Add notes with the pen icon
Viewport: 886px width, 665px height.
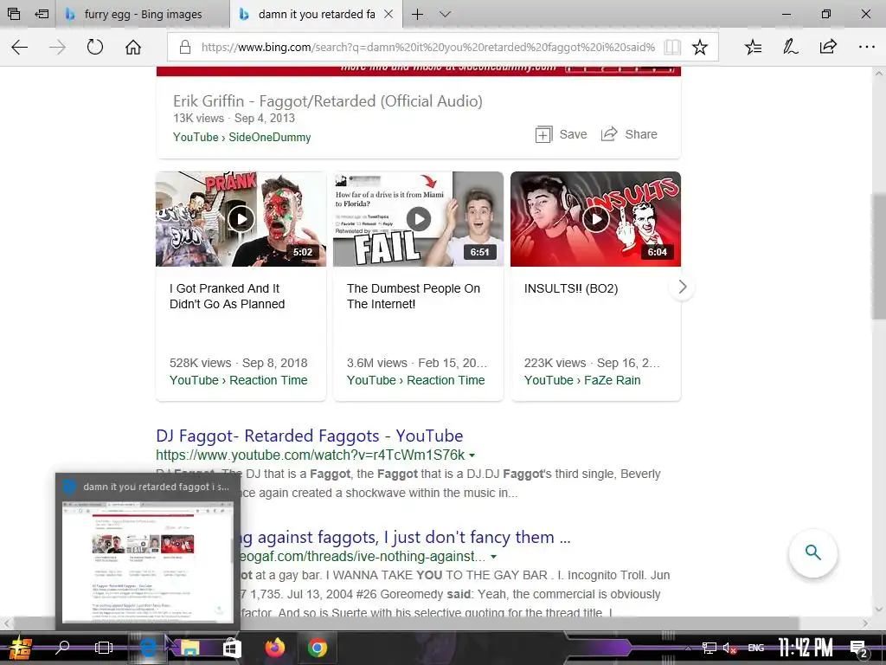791,47
